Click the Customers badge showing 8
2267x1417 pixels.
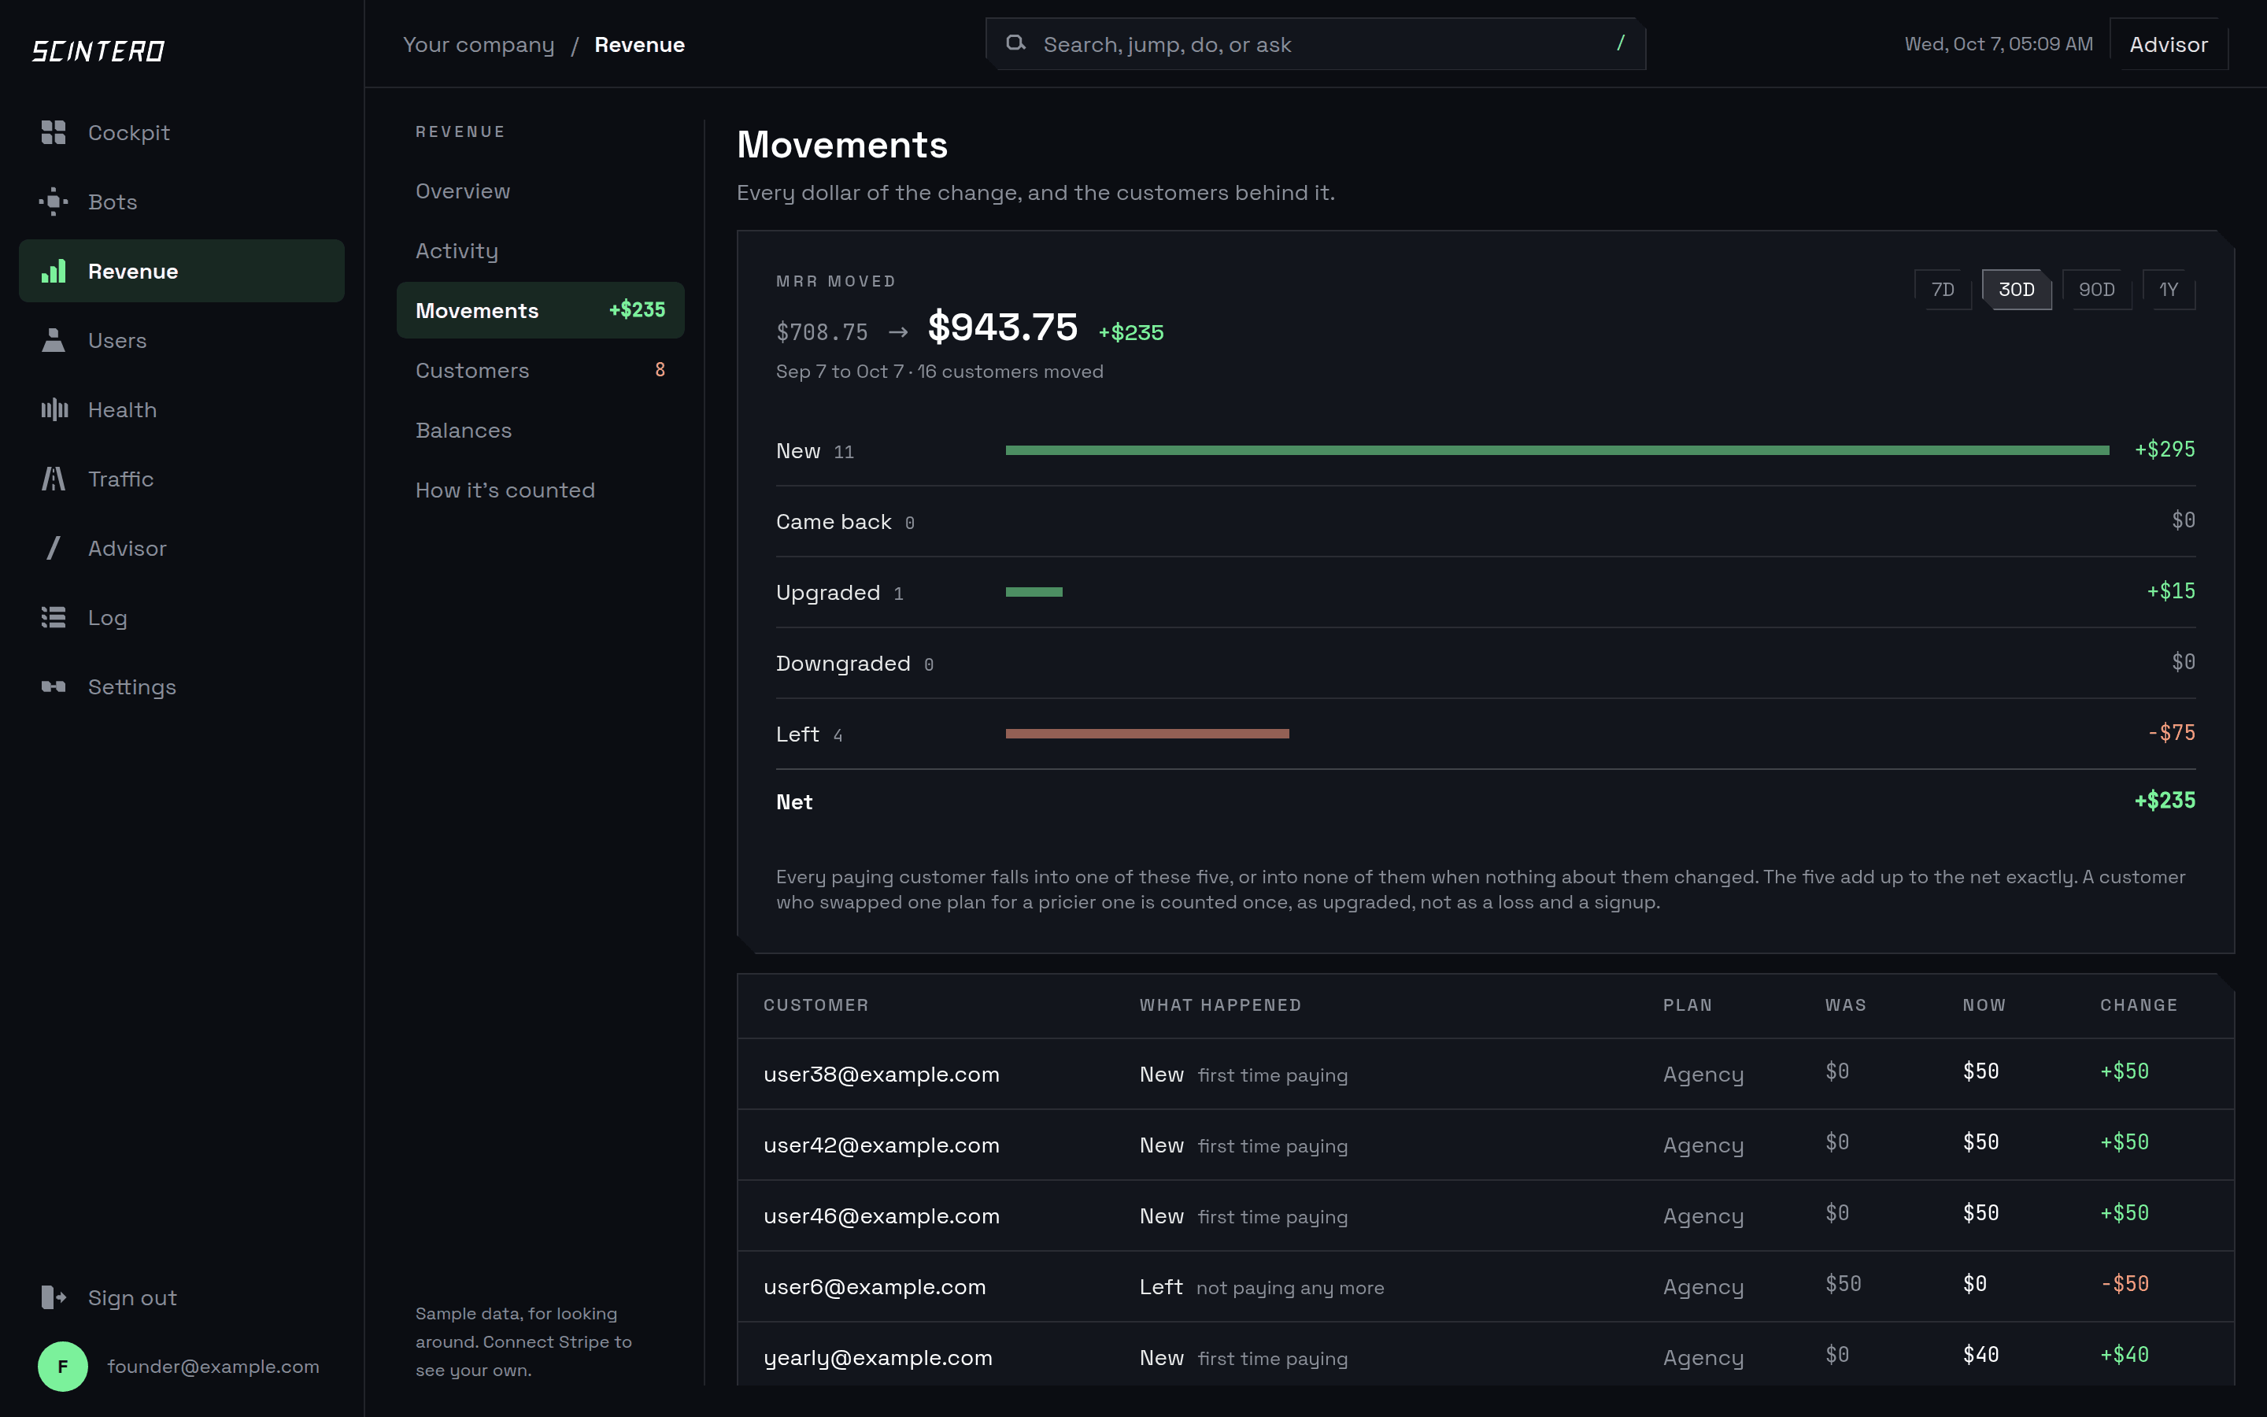tap(660, 369)
